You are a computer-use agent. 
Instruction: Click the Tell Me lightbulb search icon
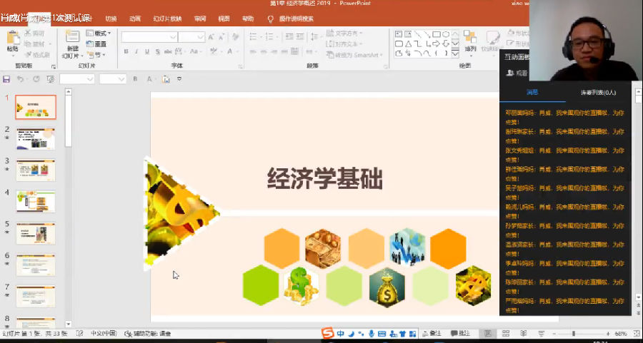(271, 19)
